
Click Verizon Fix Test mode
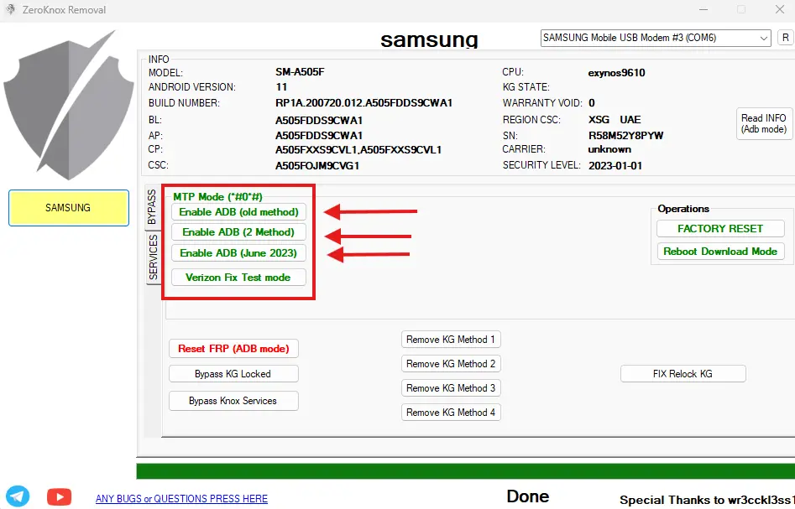click(238, 277)
